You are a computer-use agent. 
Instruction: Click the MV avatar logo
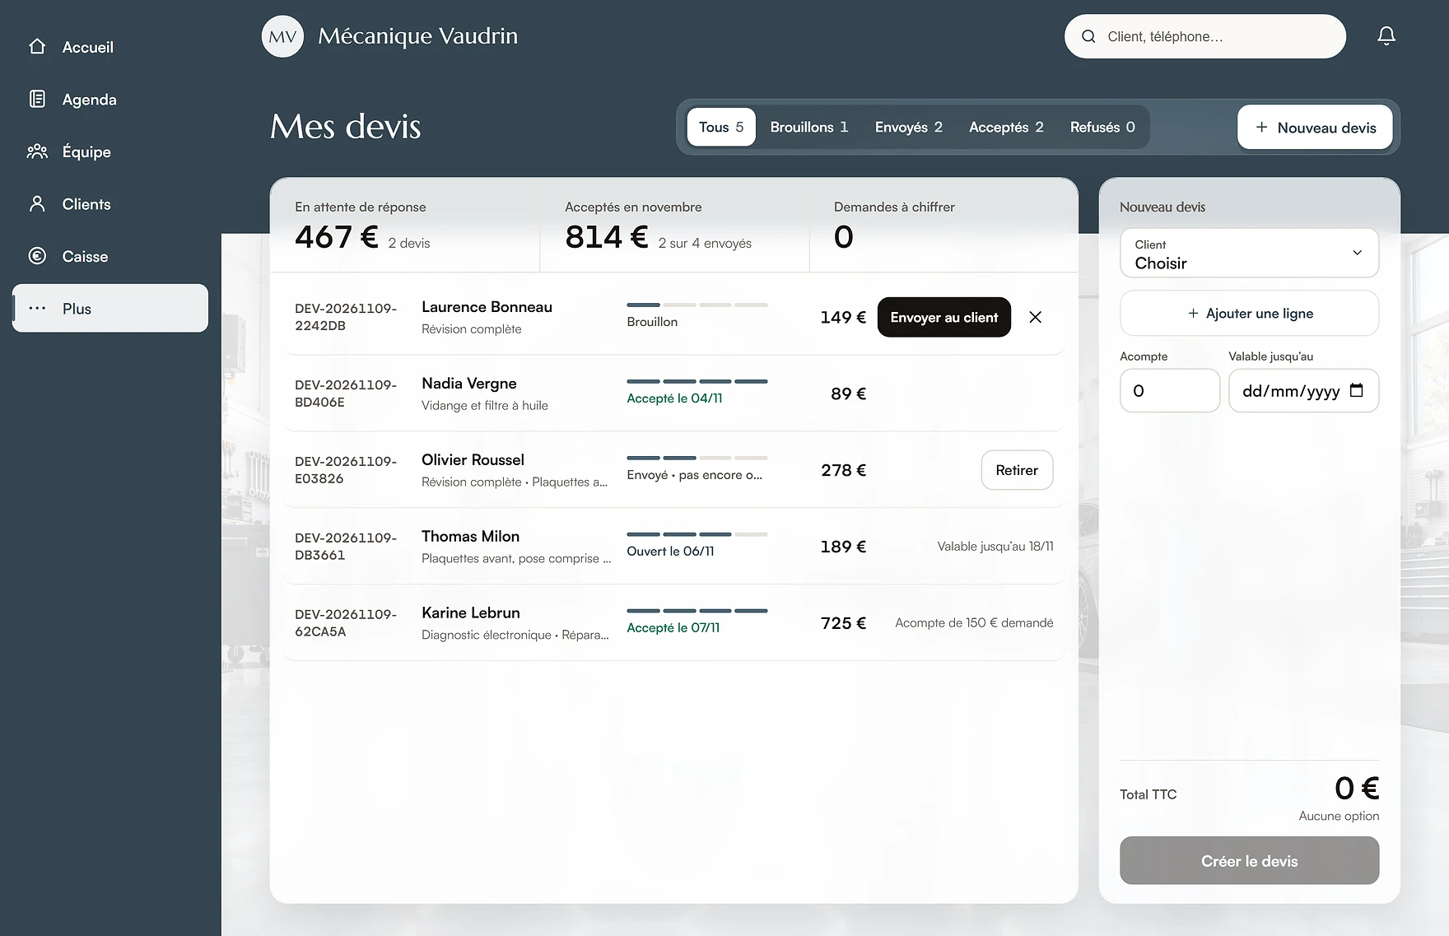282,36
